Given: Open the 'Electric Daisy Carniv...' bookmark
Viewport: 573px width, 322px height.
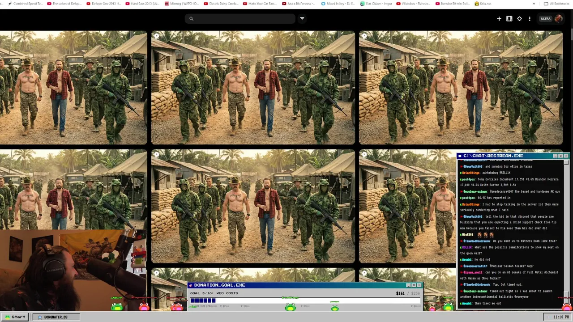Looking at the screenshot, I should tap(221, 4).
